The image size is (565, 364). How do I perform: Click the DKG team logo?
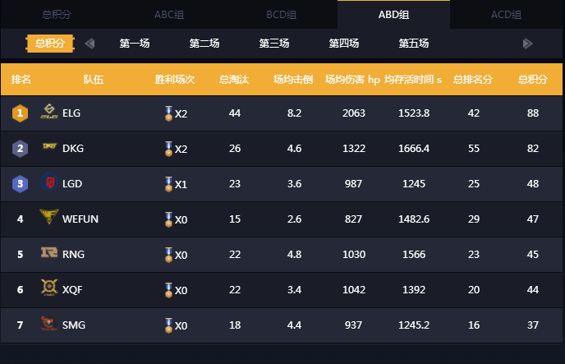pyautogui.click(x=49, y=148)
